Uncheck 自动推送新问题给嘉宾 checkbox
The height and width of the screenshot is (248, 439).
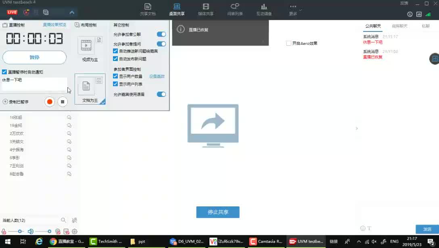pos(115,51)
